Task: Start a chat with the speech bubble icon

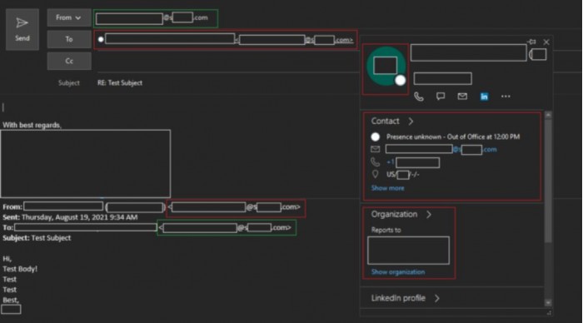Action: (x=441, y=97)
